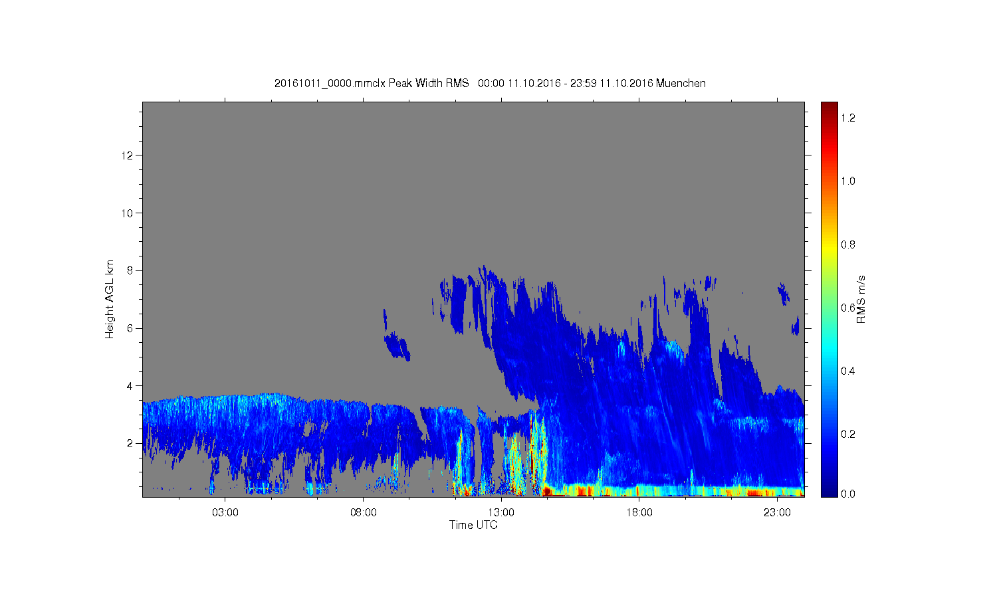The image size is (997, 598).
Task: Select the 23:00 time tick label
Action: tap(777, 513)
